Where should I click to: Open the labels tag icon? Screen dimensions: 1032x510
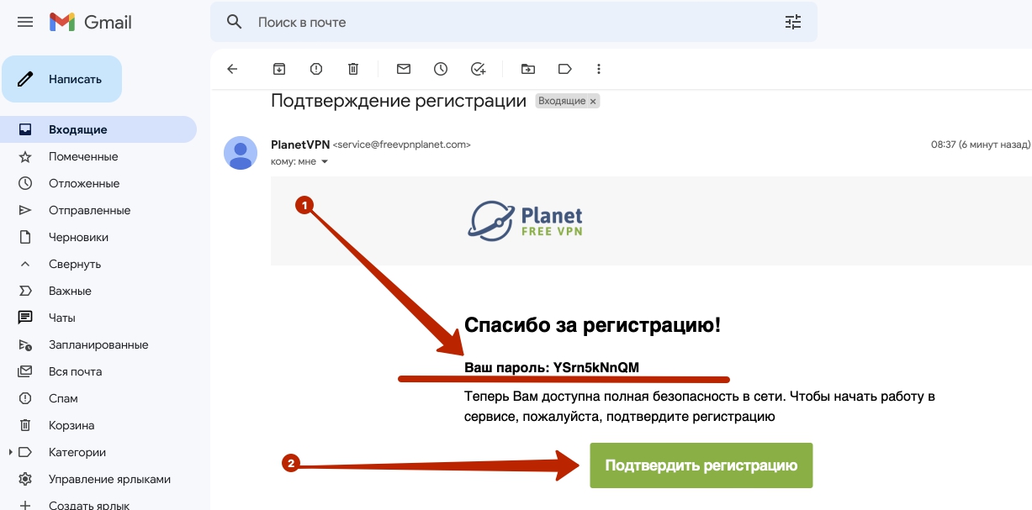(564, 69)
